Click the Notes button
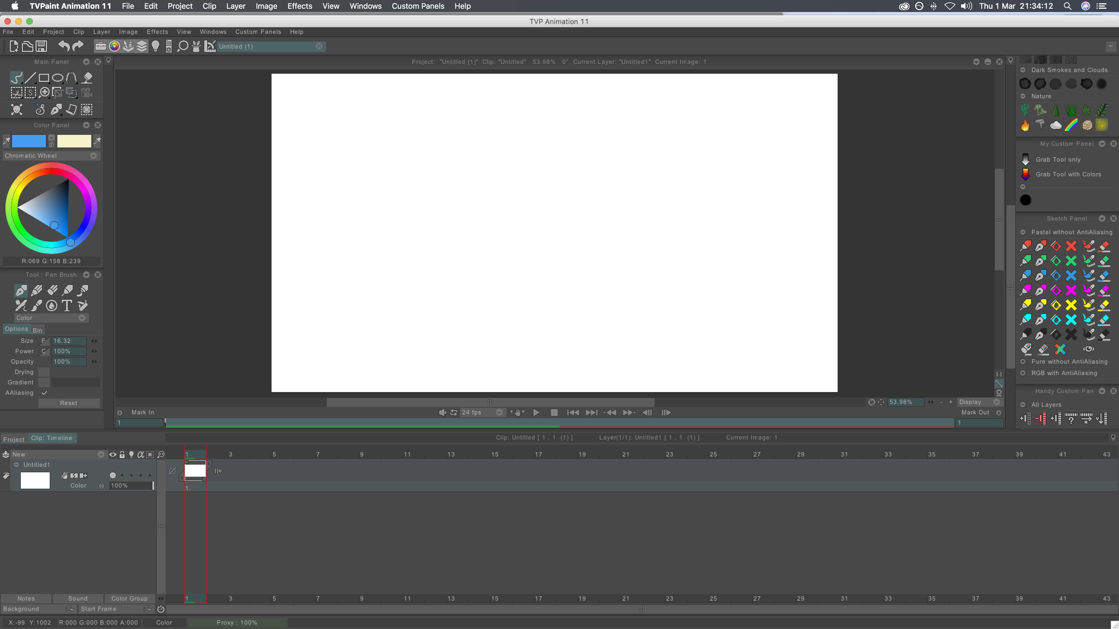 26,599
